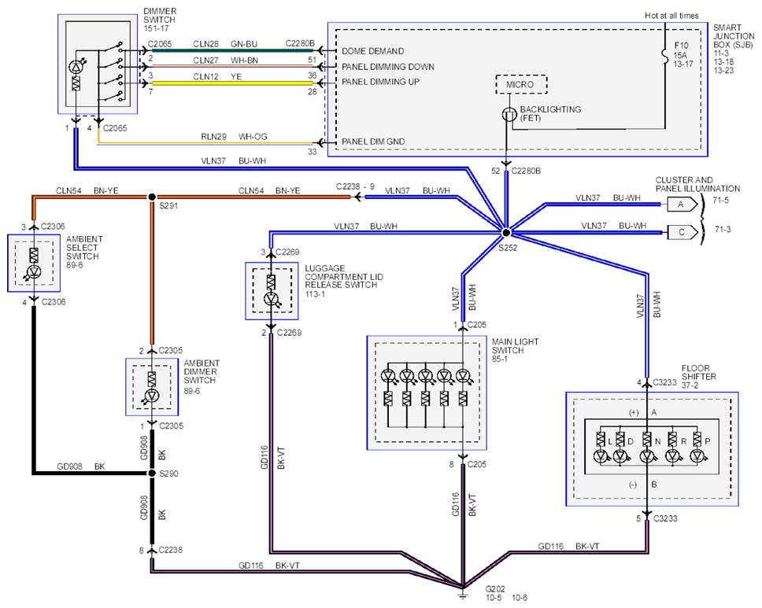Select the S291 splice dot
This screenshot has height=608, width=762.
pos(152,197)
